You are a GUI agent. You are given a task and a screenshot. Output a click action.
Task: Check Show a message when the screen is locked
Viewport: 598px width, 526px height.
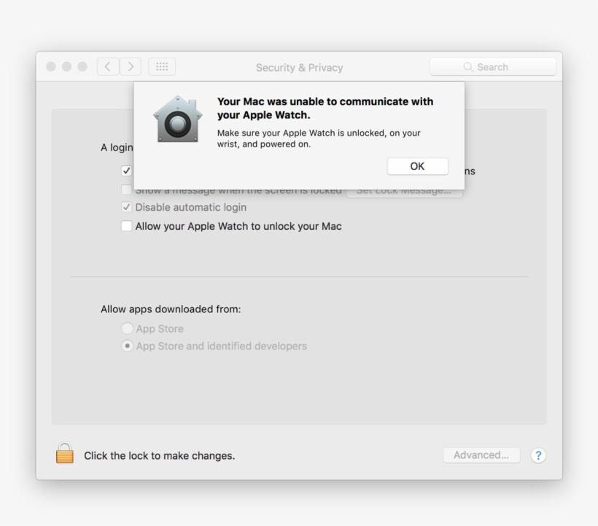click(x=126, y=189)
